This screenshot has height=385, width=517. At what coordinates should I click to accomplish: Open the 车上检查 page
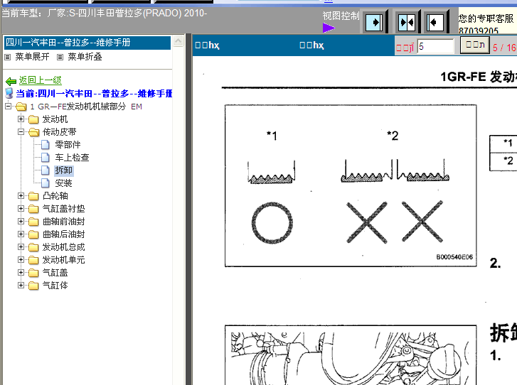72,158
